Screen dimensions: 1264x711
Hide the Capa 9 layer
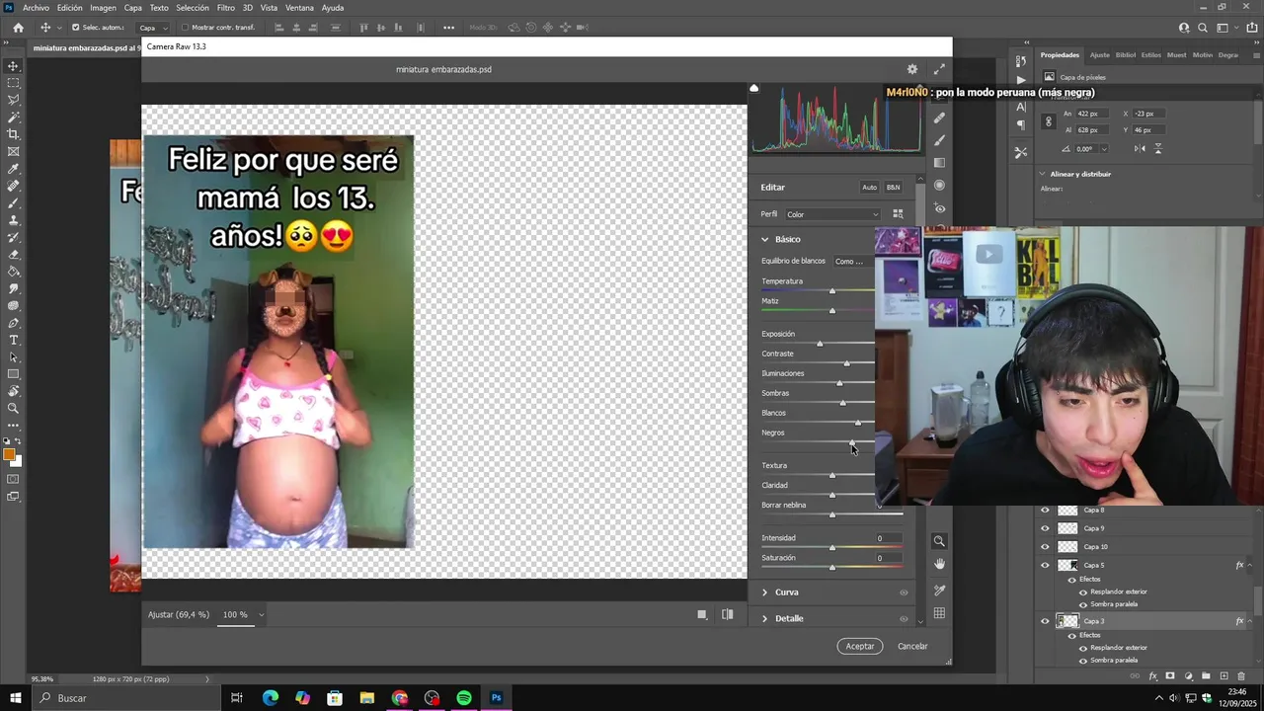point(1045,528)
